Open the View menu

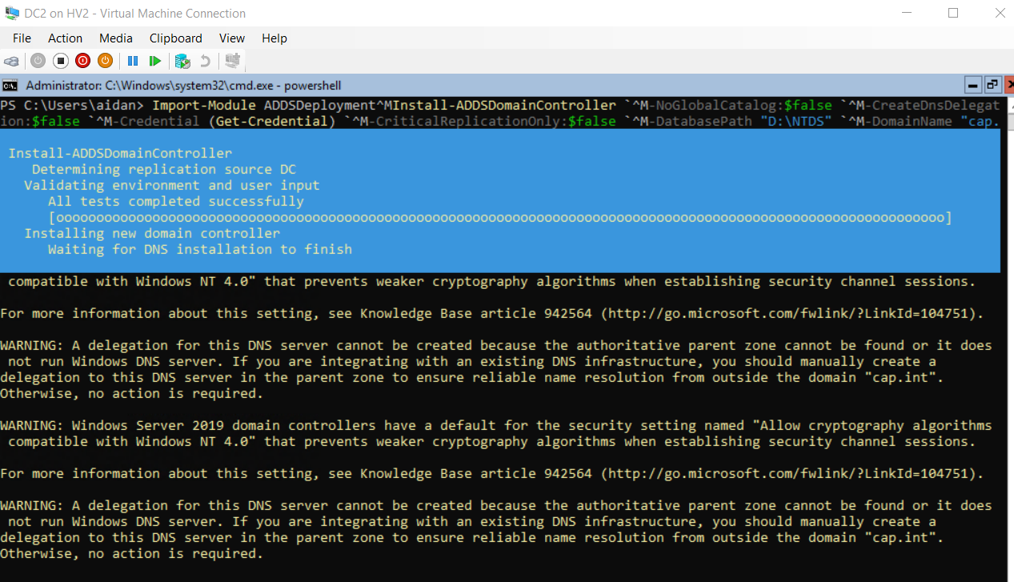pos(232,38)
